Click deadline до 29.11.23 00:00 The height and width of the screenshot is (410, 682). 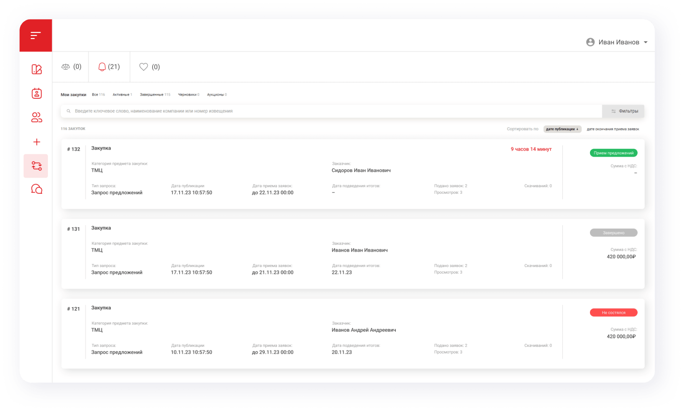[x=272, y=352]
